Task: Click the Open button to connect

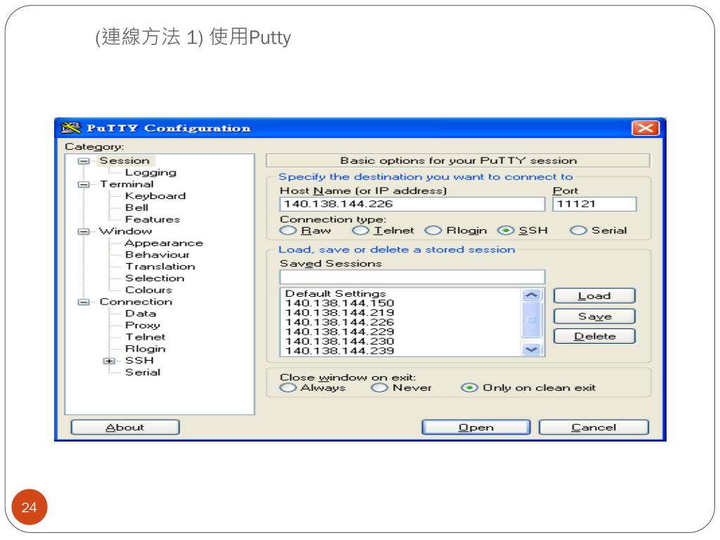Action: (476, 427)
